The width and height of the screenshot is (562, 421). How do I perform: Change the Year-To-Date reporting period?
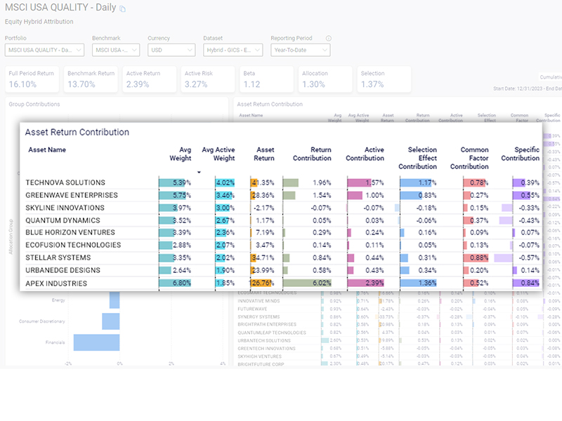click(301, 50)
